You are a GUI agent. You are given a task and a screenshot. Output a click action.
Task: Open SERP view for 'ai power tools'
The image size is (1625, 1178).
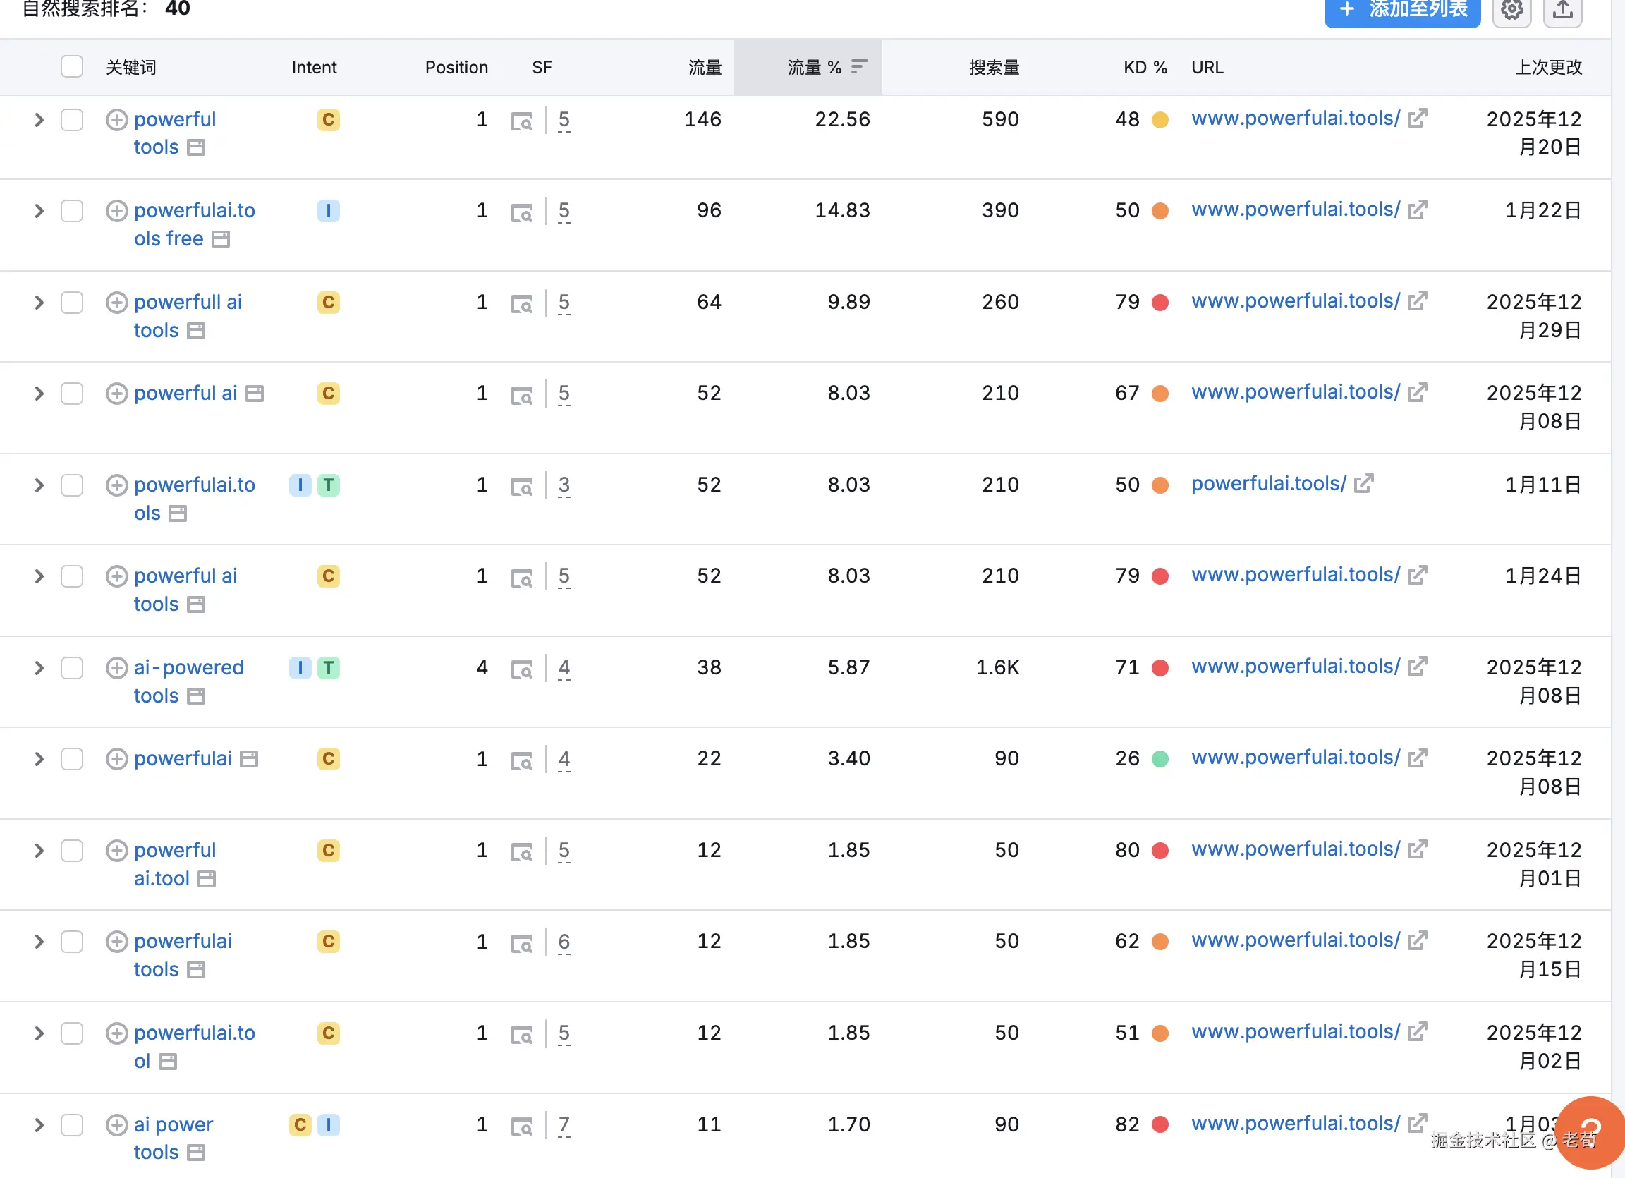click(x=522, y=1126)
